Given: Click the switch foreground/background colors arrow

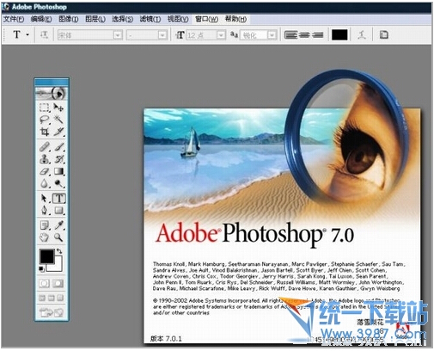Looking at the screenshot, I should (x=59, y=251).
